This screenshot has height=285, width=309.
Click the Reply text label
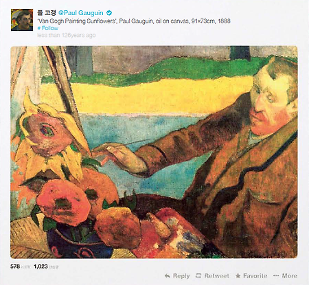coord(181,276)
